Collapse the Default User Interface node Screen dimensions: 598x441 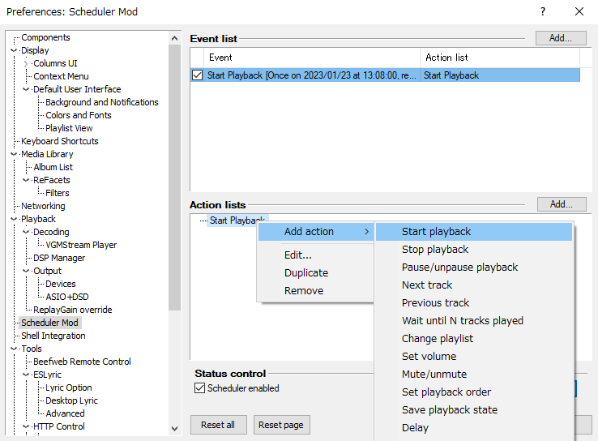[x=26, y=89]
